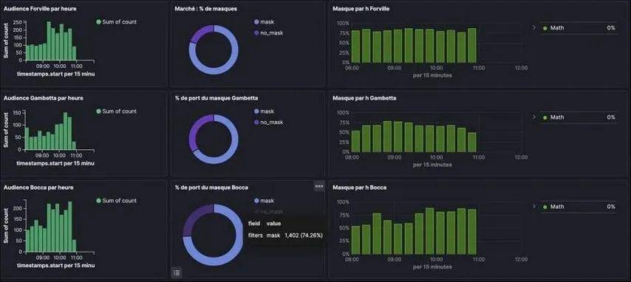Click the Math green dot in the Bocca panel

pos(545,207)
